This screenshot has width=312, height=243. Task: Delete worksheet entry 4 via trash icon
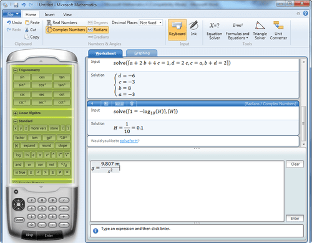point(132,103)
